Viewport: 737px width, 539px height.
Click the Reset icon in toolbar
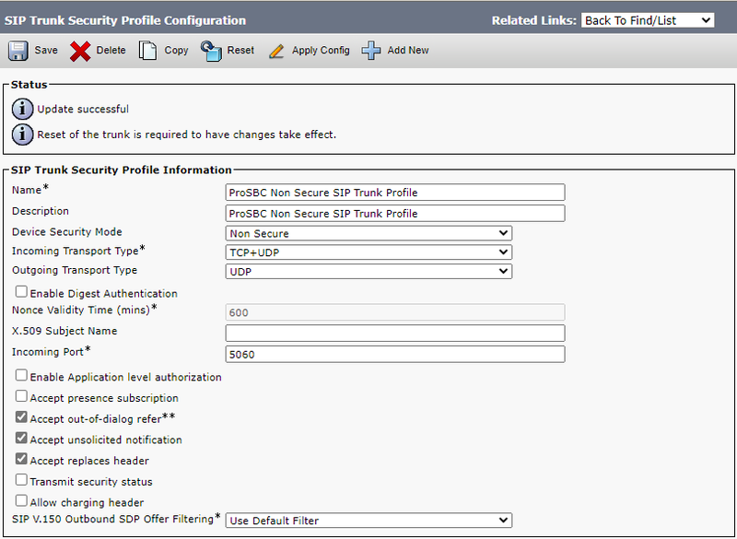[211, 51]
